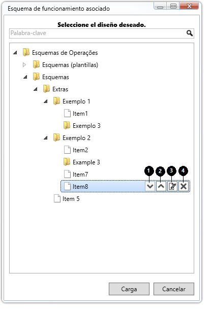Click the Cancelar button
Viewport: 212px width, 310px height.
point(174,289)
